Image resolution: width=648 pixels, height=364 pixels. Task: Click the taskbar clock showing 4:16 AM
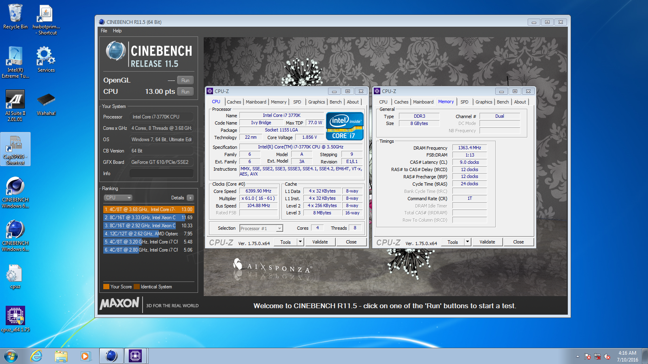(627, 356)
